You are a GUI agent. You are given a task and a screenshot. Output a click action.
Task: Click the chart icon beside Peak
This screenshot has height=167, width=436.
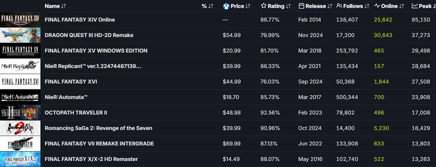(414, 6)
